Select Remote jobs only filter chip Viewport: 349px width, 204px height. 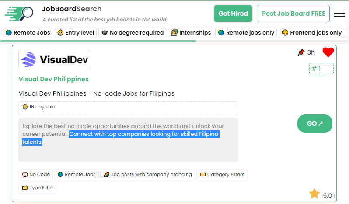coord(246,33)
